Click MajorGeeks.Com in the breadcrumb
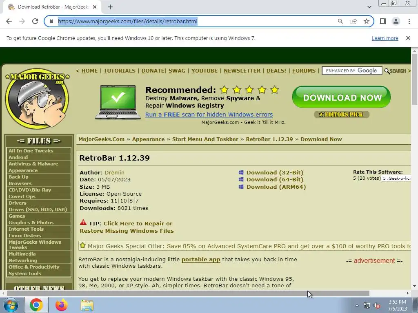 pyautogui.click(x=101, y=139)
